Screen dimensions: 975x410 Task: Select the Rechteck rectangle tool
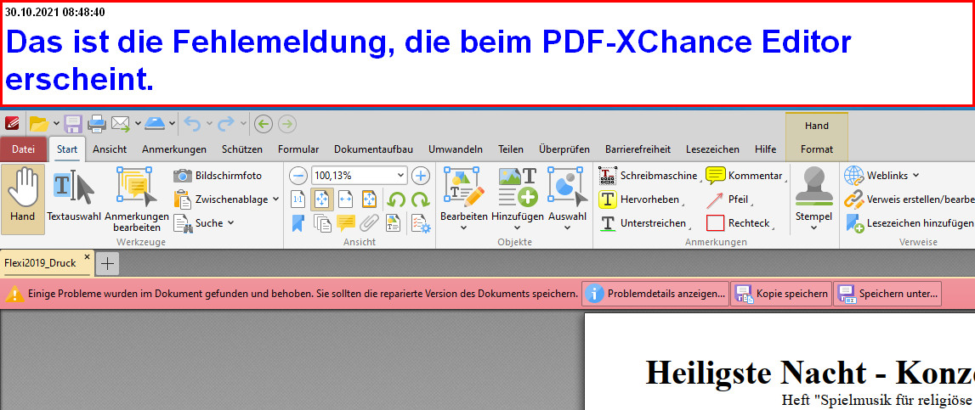(740, 222)
